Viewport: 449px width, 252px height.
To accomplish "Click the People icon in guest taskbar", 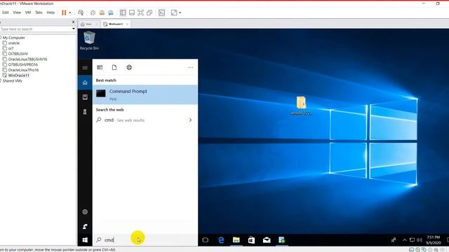I will tap(394, 240).
